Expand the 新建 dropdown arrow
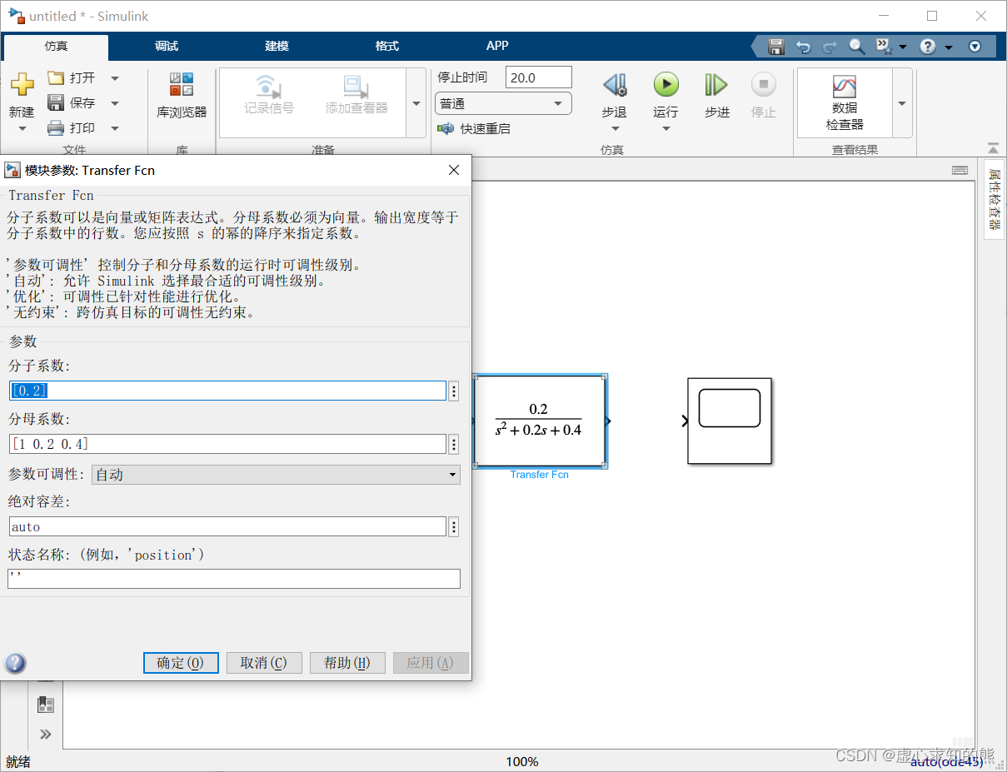This screenshot has width=1007, height=772. pos(22,129)
